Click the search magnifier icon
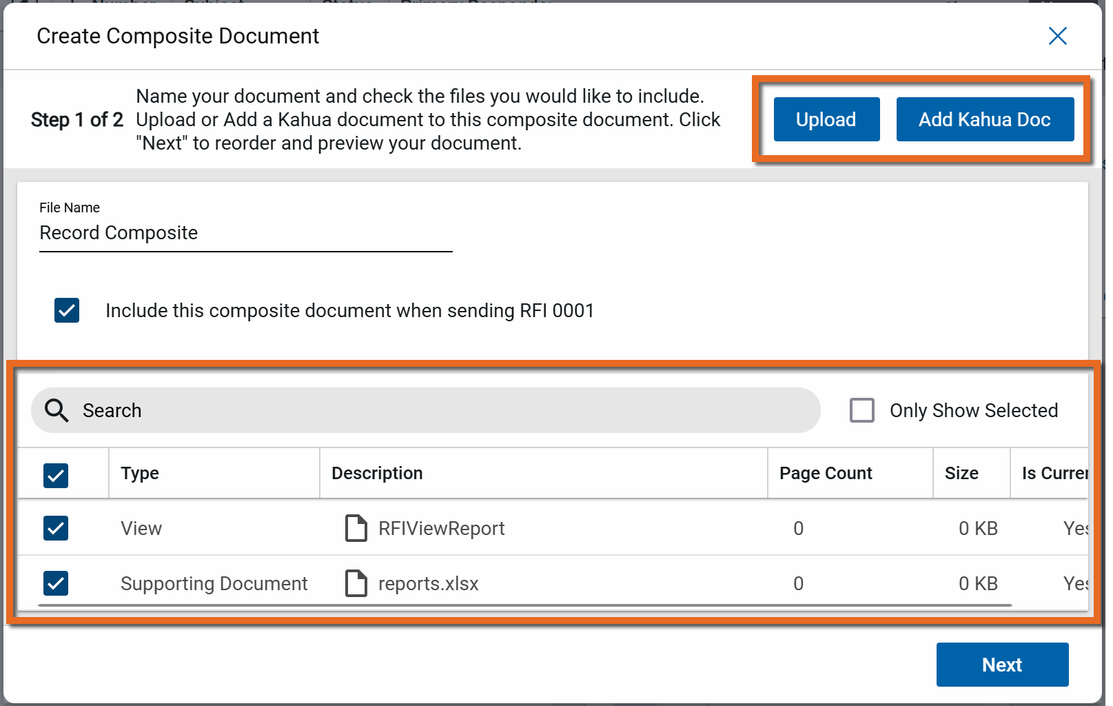The image size is (1113, 706). pyautogui.click(x=57, y=410)
